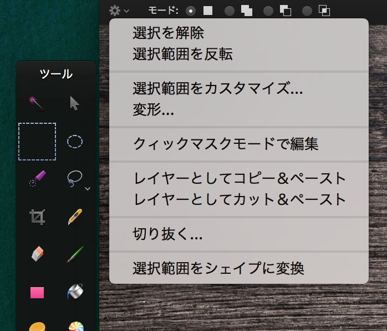Select the Crop tool
The width and height of the screenshot is (387, 331).
(37, 217)
